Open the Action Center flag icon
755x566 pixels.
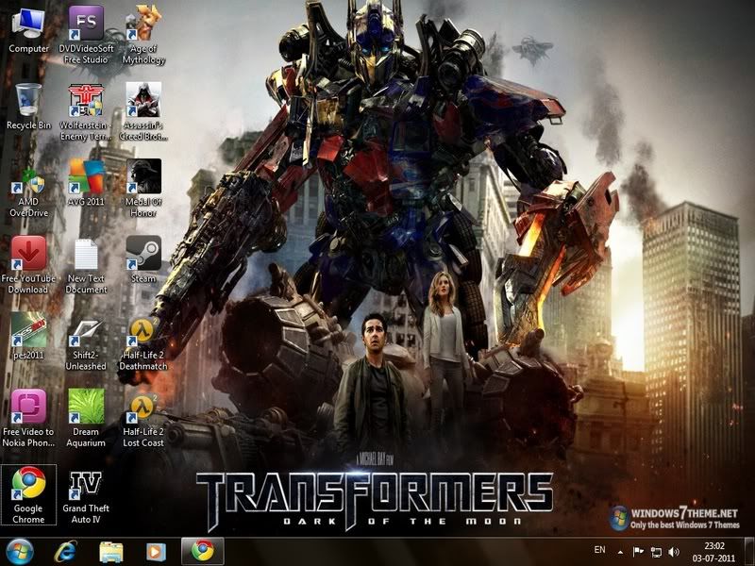click(x=638, y=552)
